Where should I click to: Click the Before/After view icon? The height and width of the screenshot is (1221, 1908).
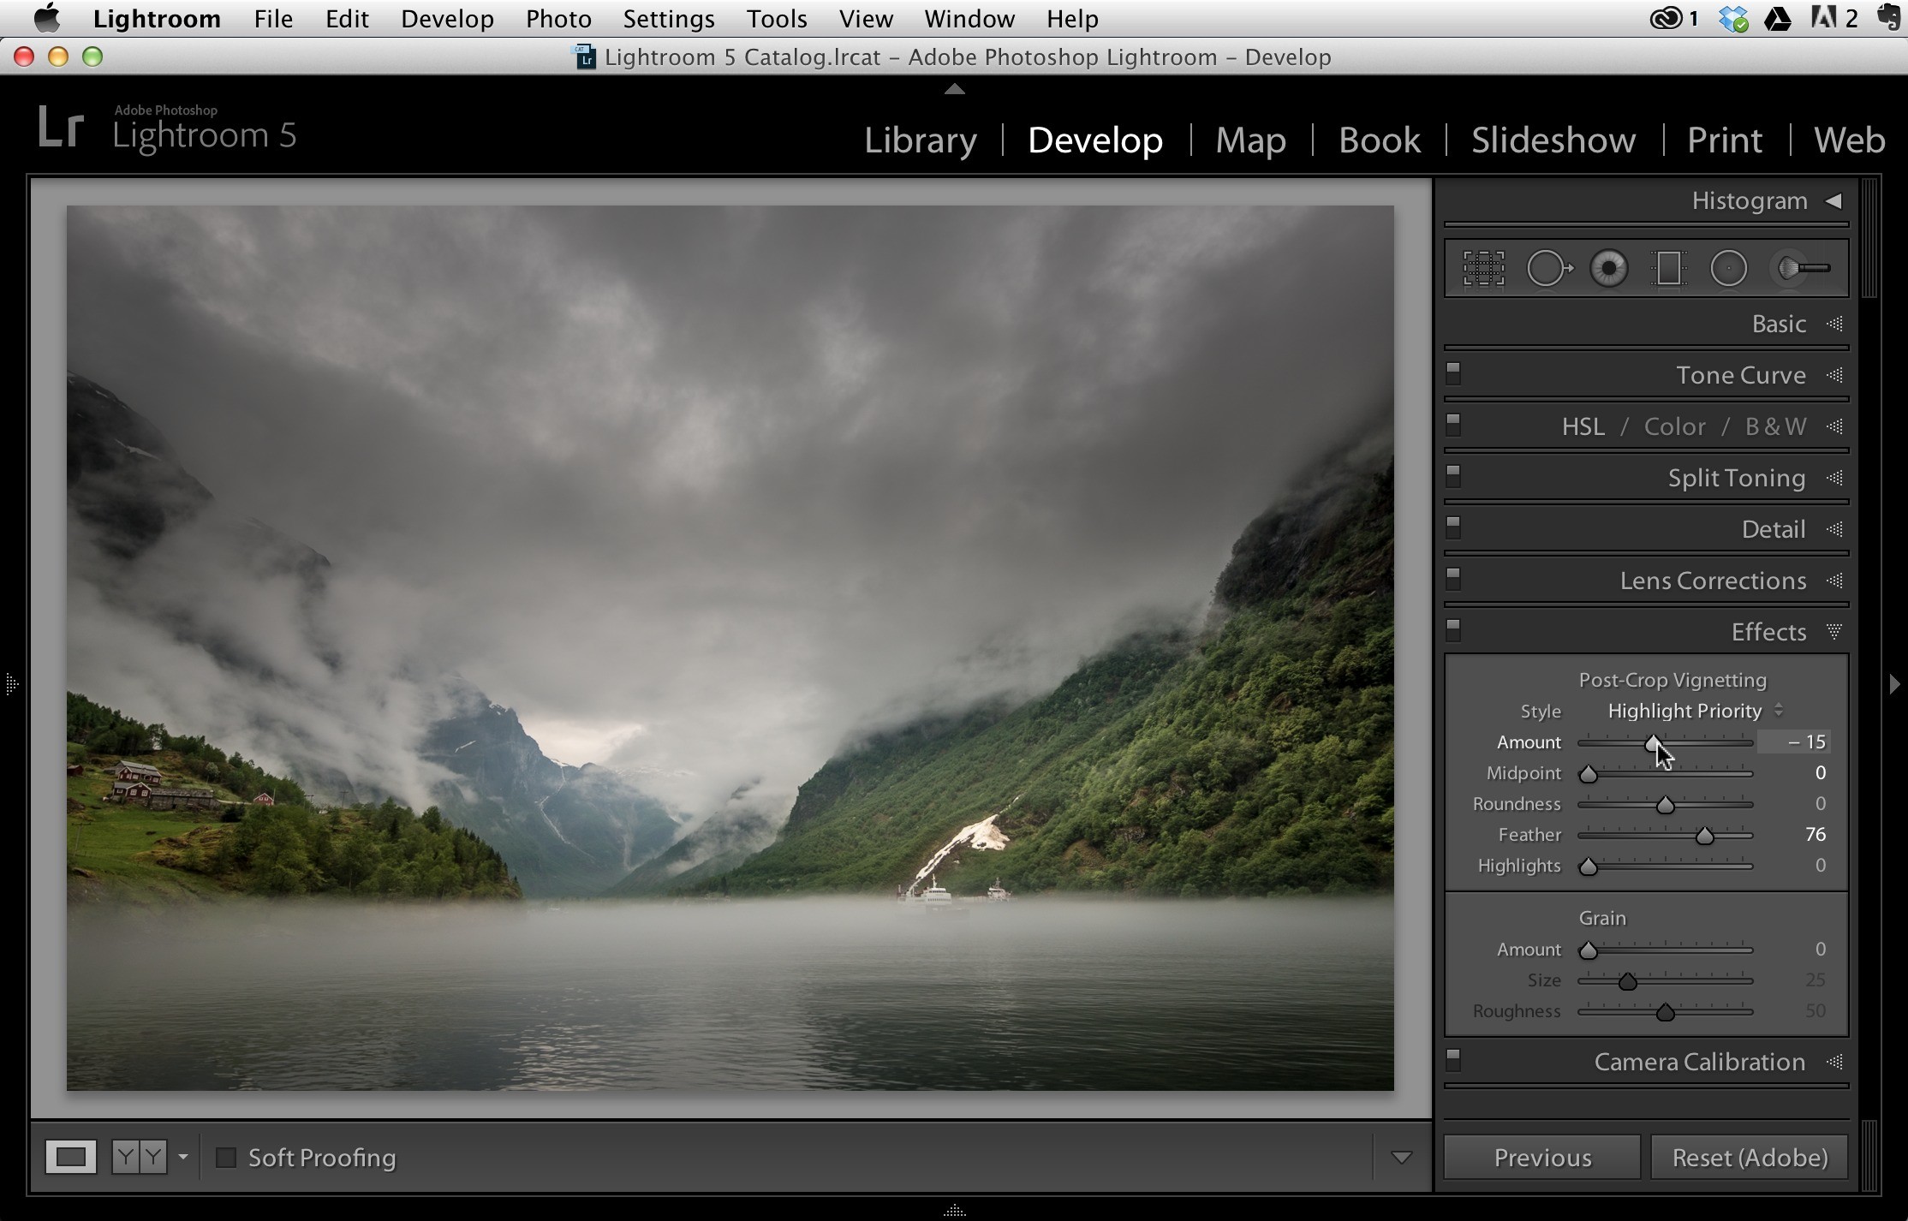pyautogui.click(x=140, y=1158)
